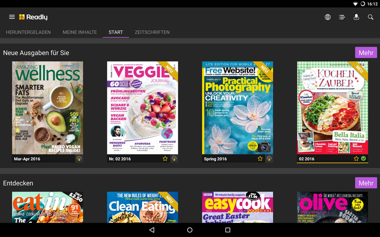This screenshot has height=237, width=380.
Task: Open the Practical Photography magazine cover
Action: [x=237, y=108]
